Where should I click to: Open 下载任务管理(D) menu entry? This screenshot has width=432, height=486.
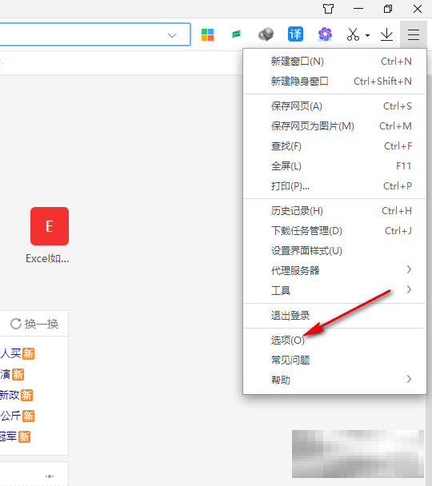point(335,231)
